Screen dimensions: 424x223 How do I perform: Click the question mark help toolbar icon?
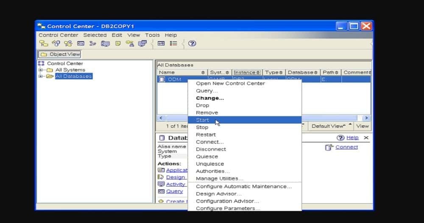tap(192, 44)
